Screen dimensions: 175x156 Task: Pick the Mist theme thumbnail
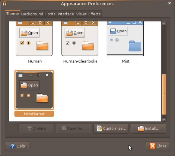125,38
